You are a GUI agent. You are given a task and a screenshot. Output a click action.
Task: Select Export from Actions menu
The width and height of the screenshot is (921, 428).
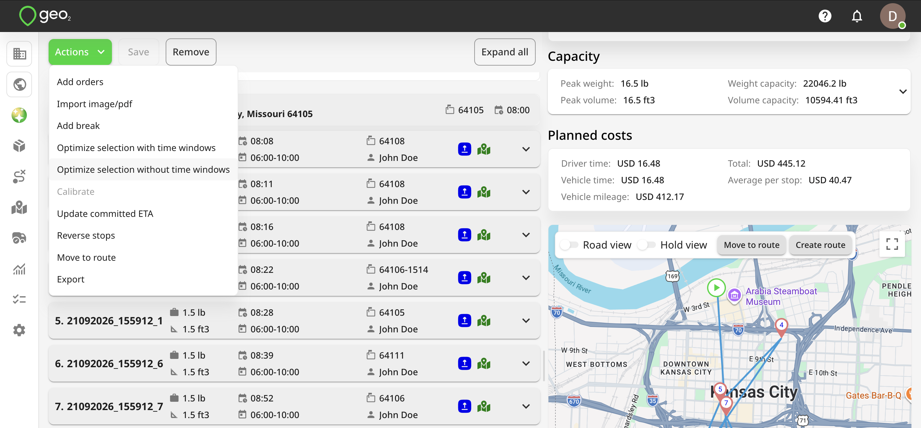click(x=143, y=279)
